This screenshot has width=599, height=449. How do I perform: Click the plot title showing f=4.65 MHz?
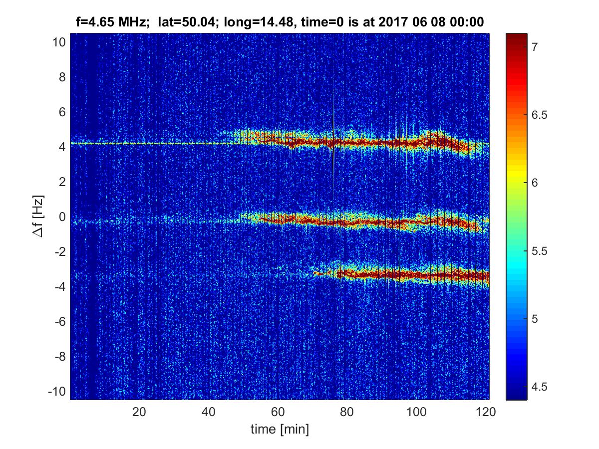pos(280,22)
